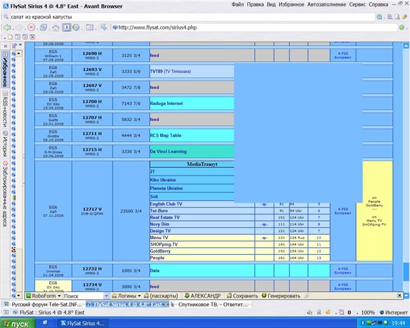Open the RoboForm Поиск combo box arrow
The height and width of the screenshot is (328, 410).
(x=106, y=296)
